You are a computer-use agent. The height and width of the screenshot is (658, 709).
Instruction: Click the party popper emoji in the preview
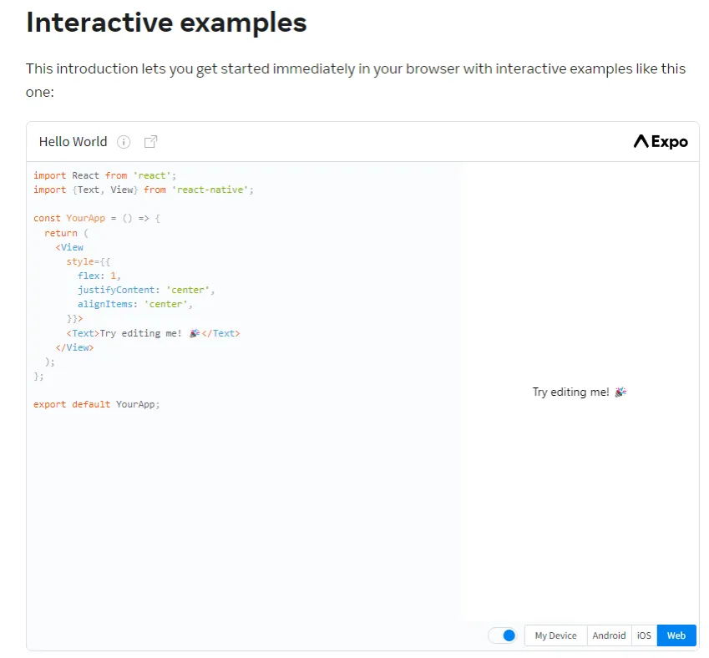tap(620, 391)
